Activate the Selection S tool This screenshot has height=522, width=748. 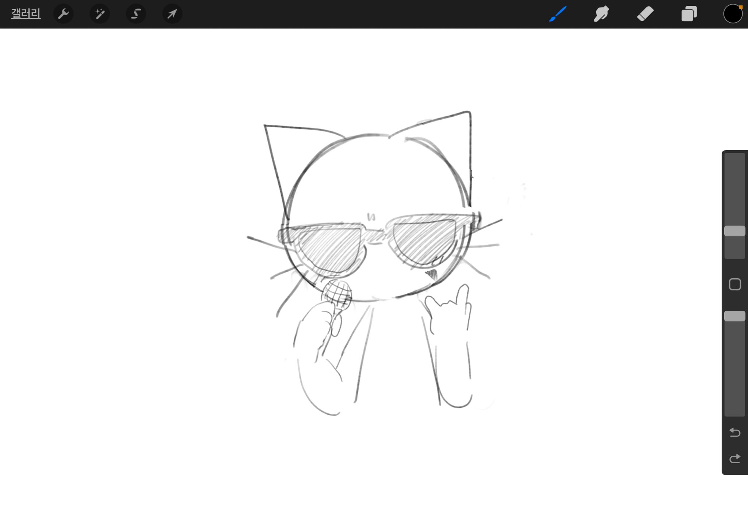coord(136,14)
